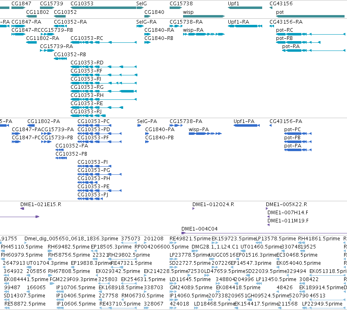
Task: Open the CG43156 gene label
Action: [281, 4]
